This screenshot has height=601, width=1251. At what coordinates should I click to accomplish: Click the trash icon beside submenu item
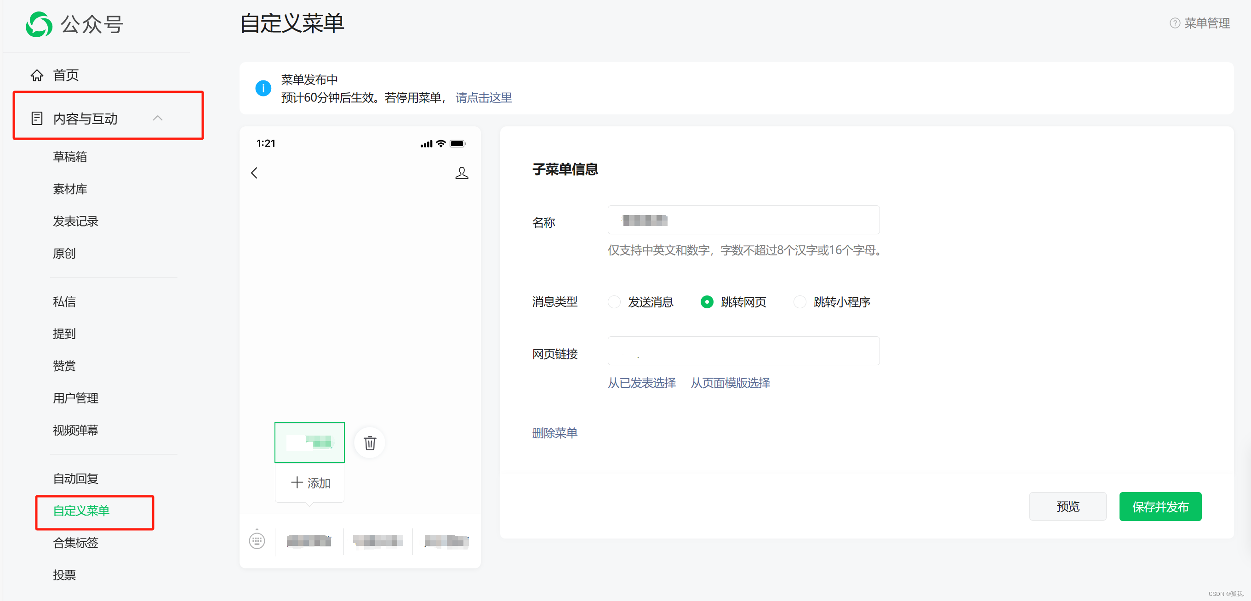pos(370,443)
